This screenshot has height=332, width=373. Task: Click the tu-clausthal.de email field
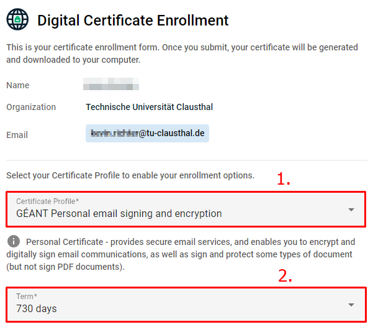[147, 133]
